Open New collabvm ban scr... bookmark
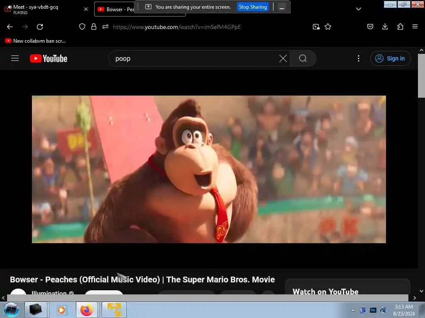 [35, 41]
